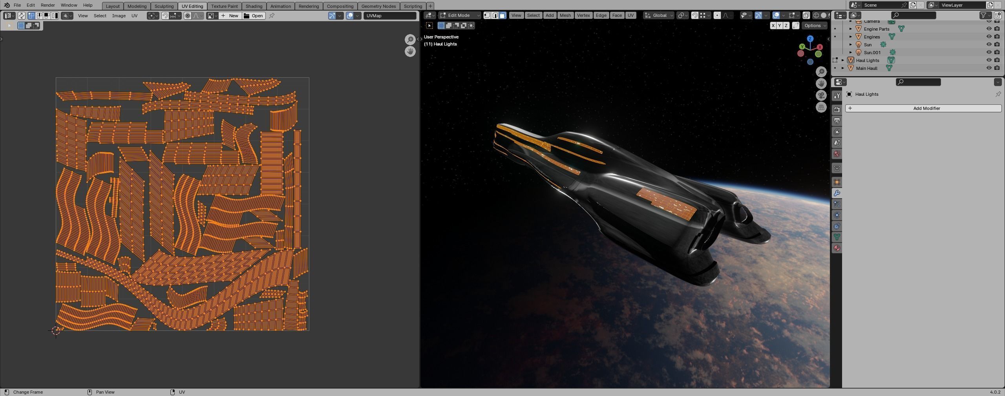Click the New image button
Screen dimensions: 1005x396
(x=230, y=16)
